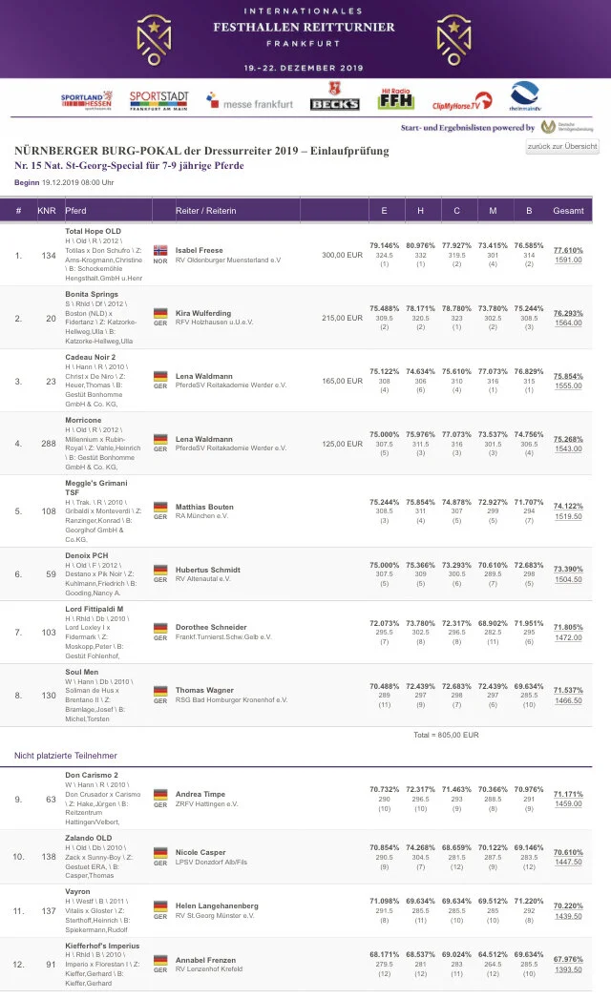Click the Messe Frankfurt sponsor logo
This screenshot has height=999, width=611.
coord(249,102)
